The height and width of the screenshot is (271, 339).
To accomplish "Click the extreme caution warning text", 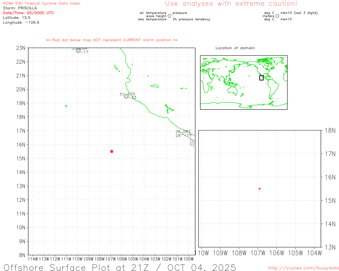I will [231, 4].
